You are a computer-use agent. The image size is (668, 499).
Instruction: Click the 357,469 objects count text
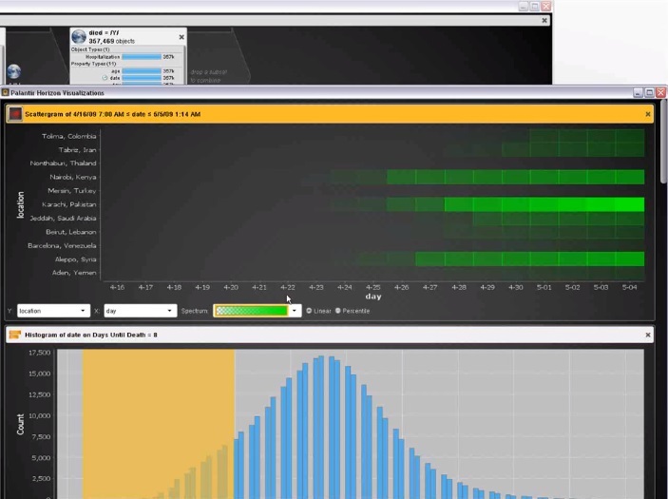click(x=111, y=41)
